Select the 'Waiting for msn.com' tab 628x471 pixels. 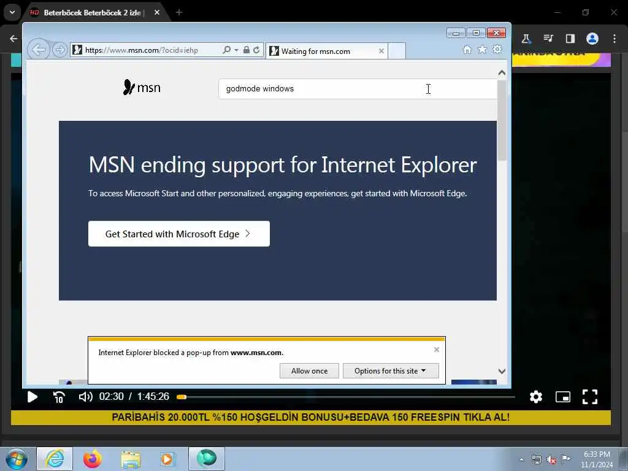326,52
